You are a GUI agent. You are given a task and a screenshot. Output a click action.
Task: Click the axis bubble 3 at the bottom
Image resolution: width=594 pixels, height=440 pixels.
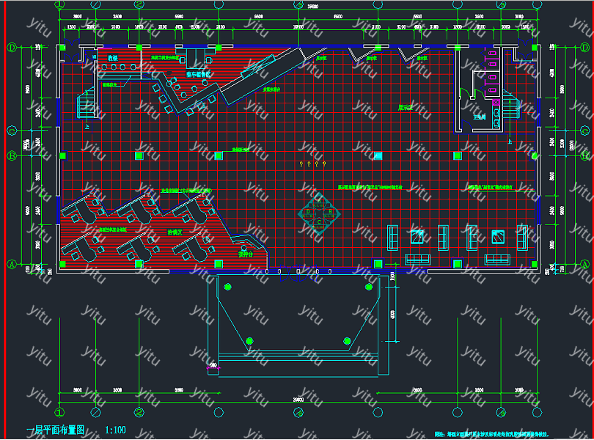coord(298,414)
